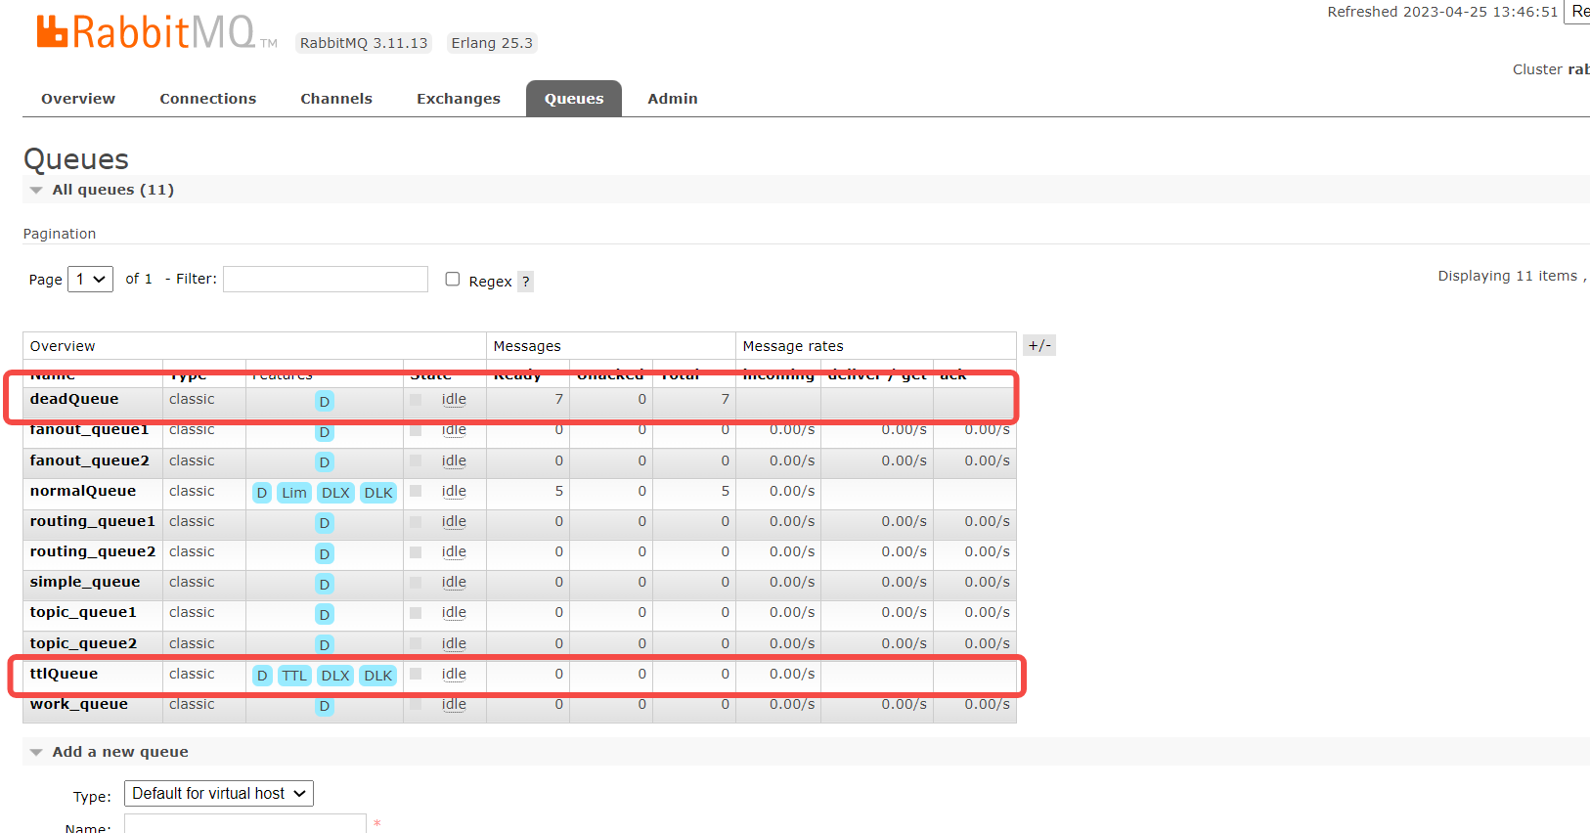Open the ttlQueue queue link
This screenshot has height=833, width=1590.
[x=64, y=674]
